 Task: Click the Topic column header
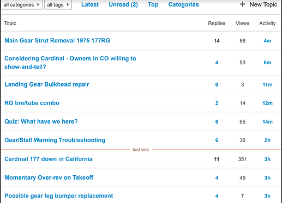tap(10, 23)
